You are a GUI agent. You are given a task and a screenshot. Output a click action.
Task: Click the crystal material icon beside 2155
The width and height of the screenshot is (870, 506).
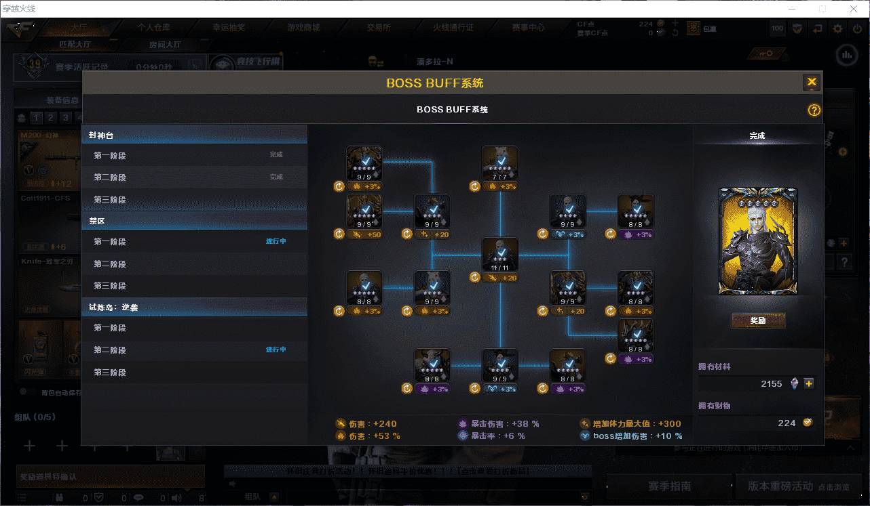click(794, 383)
